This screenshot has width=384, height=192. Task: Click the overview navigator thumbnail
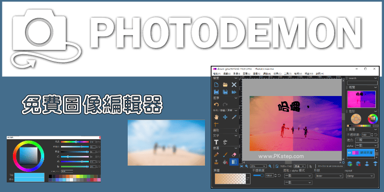click(361, 99)
